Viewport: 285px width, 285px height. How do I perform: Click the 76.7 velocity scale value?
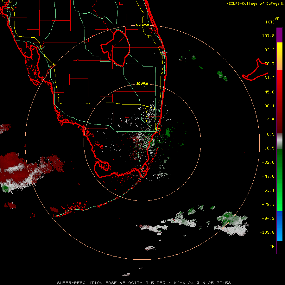click(269, 64)
